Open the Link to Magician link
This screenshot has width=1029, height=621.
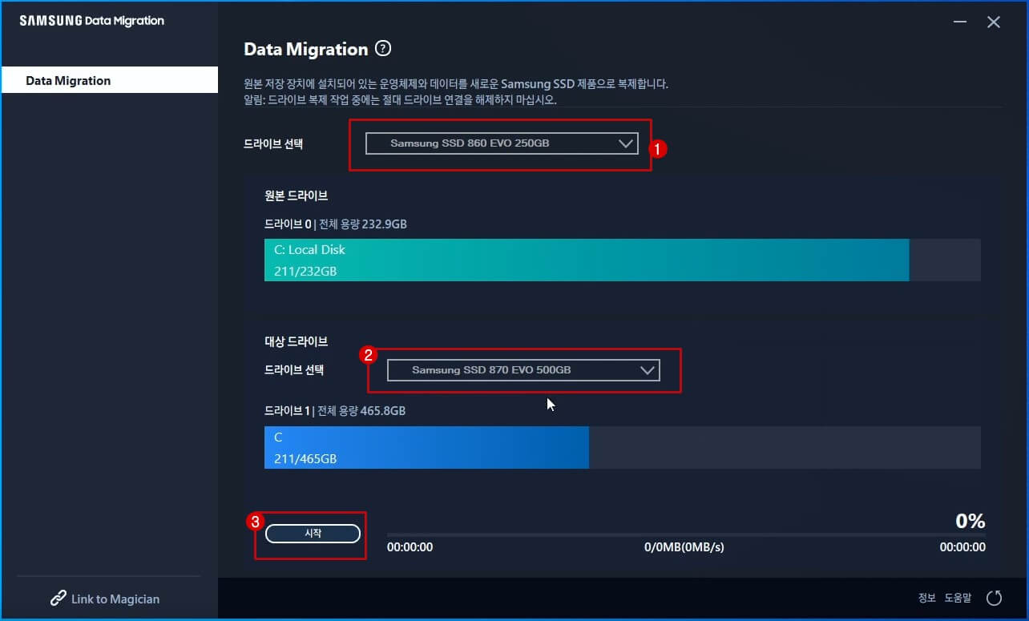pos(115,599)
